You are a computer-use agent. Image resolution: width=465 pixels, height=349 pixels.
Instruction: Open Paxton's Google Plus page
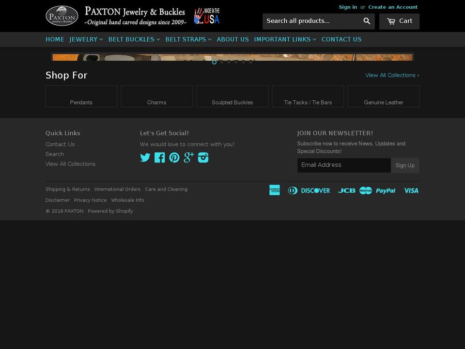click(x=188, y=158)
